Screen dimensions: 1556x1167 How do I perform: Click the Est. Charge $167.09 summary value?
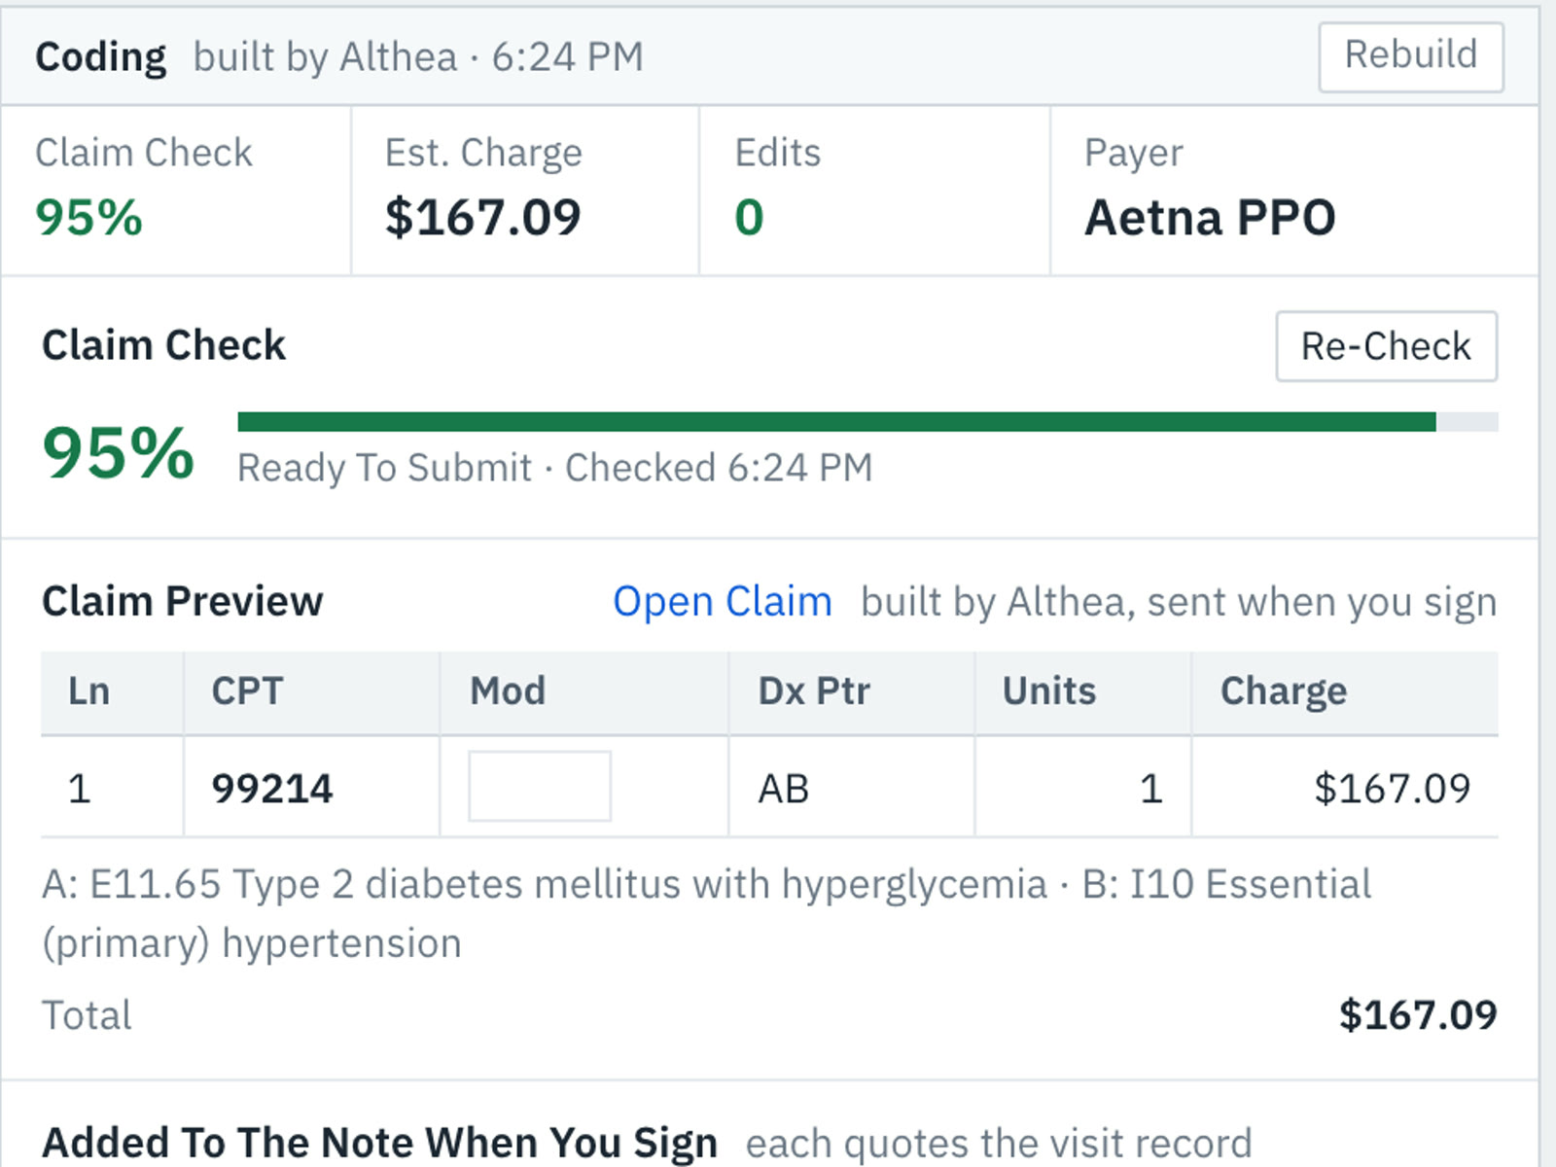482,217
